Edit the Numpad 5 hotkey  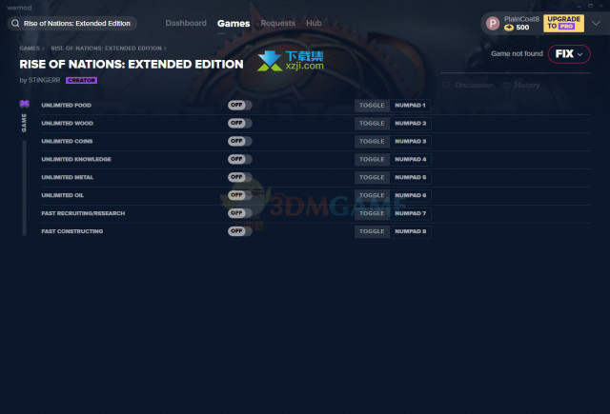tap(411, 177)
